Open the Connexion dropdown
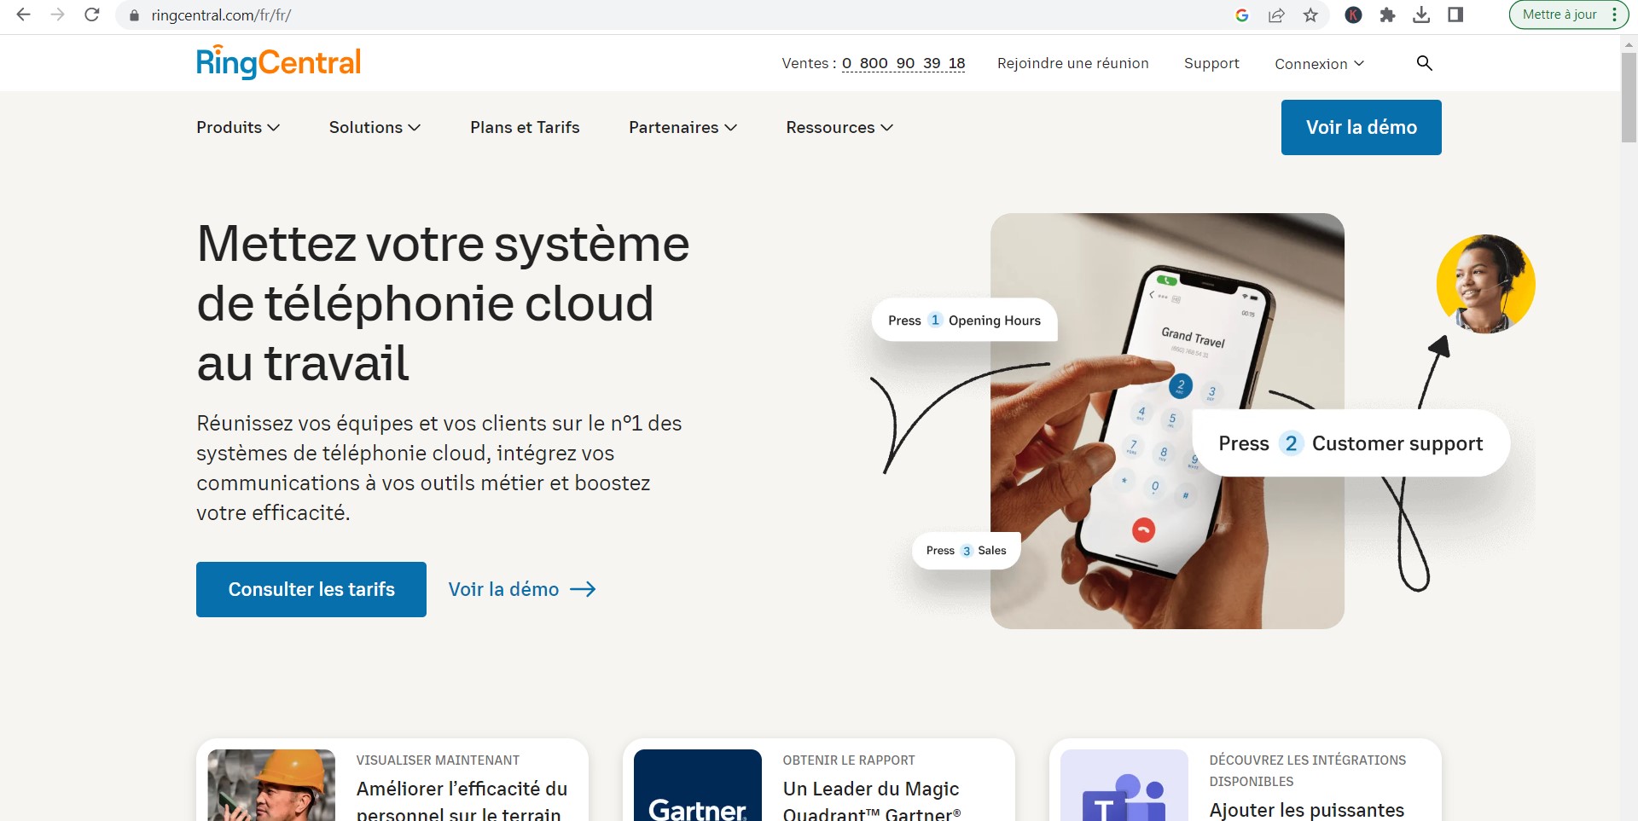This screenshot has width=1638, height=821. click(x=1319, y=64)
